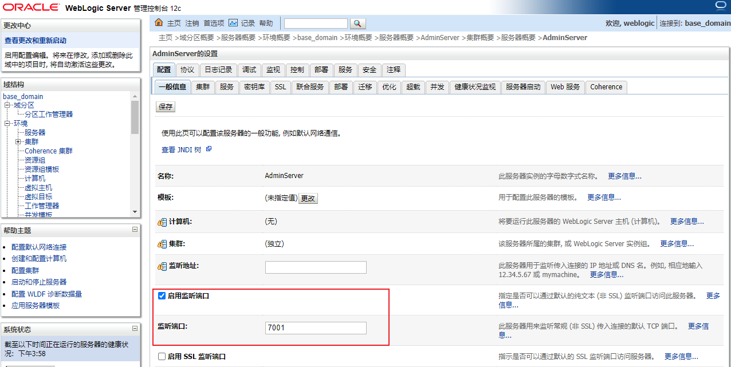Collapse the 域分区 tree node
The image size is (731, 367).
point(7,105)
